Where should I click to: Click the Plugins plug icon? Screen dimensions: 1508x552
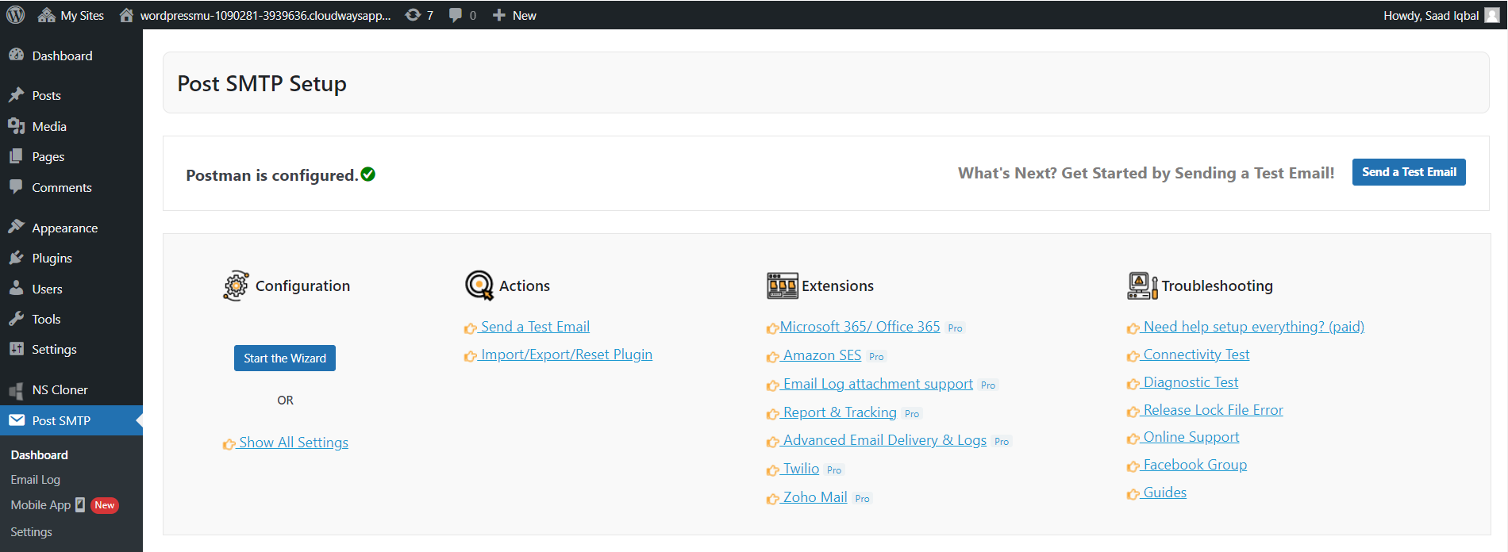16,258
